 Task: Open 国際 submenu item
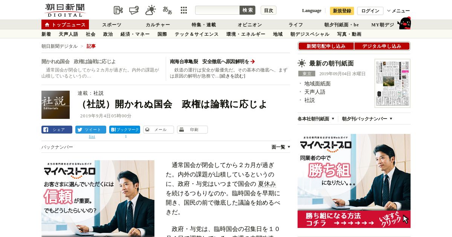(162, 34)
